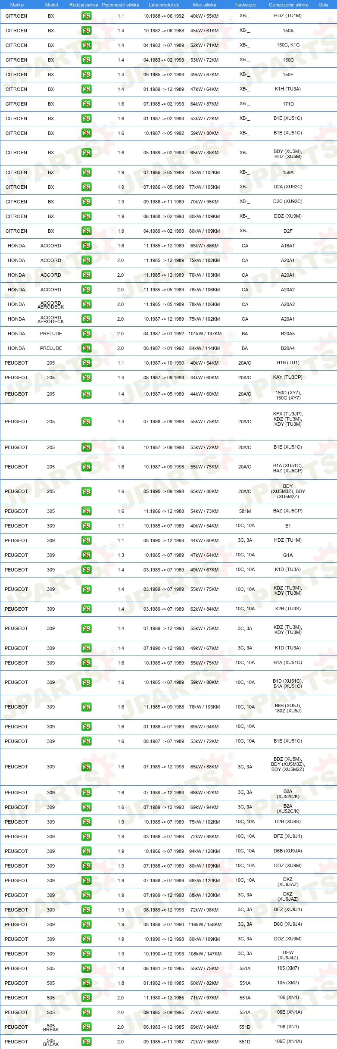Click fuel icon in Peugeot 505 60kW / 82KM row

point(86,983)
